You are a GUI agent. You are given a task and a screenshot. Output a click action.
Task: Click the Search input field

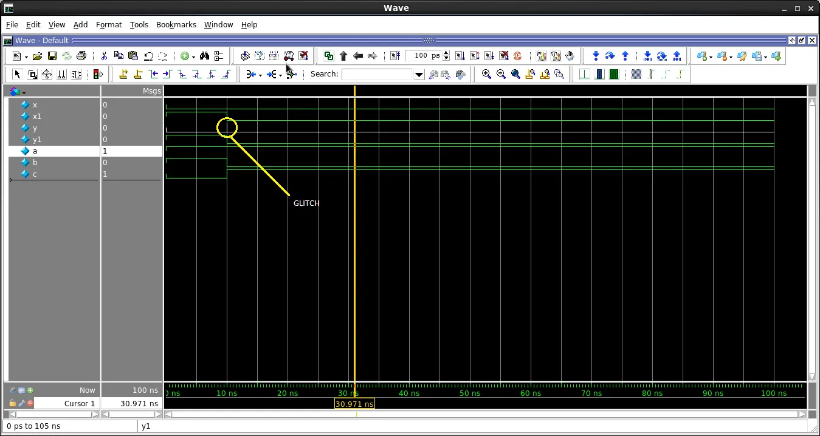377,75
